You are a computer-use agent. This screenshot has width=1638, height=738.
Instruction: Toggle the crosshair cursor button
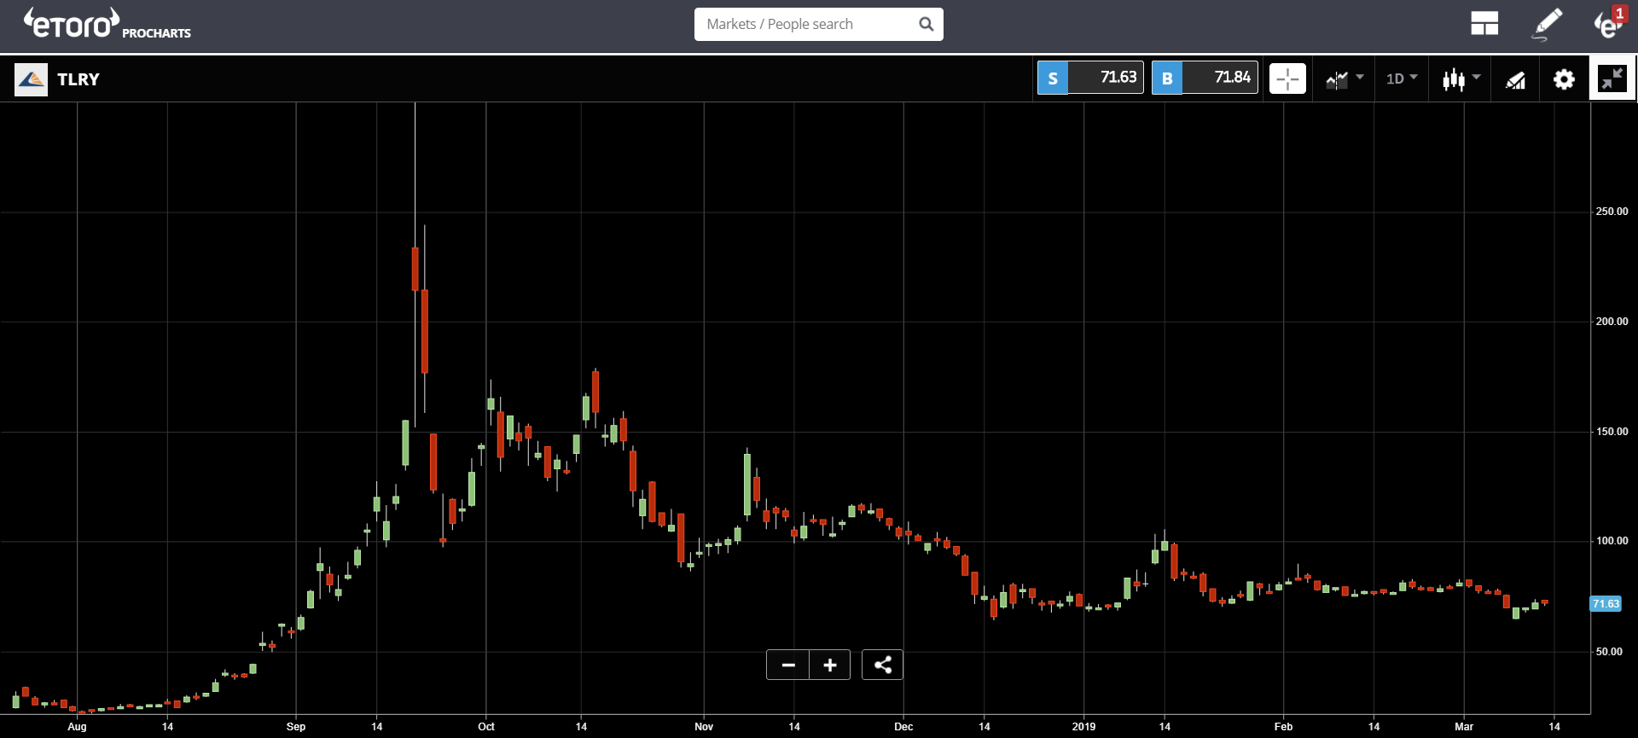(1287, 79)
